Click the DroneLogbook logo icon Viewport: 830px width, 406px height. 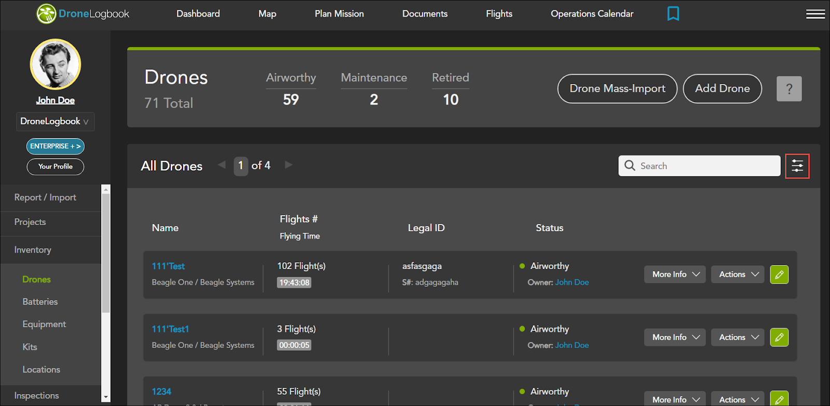(46, 14)
